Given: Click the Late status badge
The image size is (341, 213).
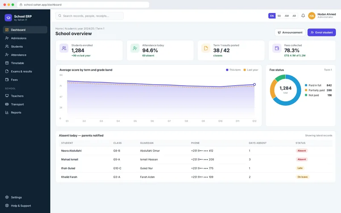Looking at the screenshot, I should point(300,168).
